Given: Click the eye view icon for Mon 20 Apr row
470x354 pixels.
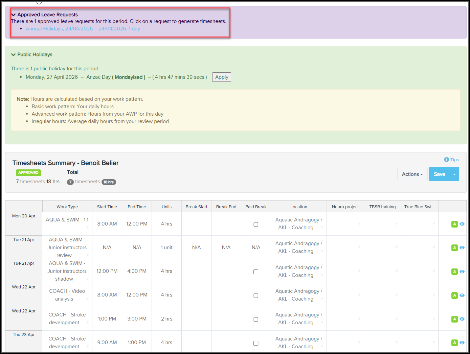Looking at the screenshot, I should 462,224.
